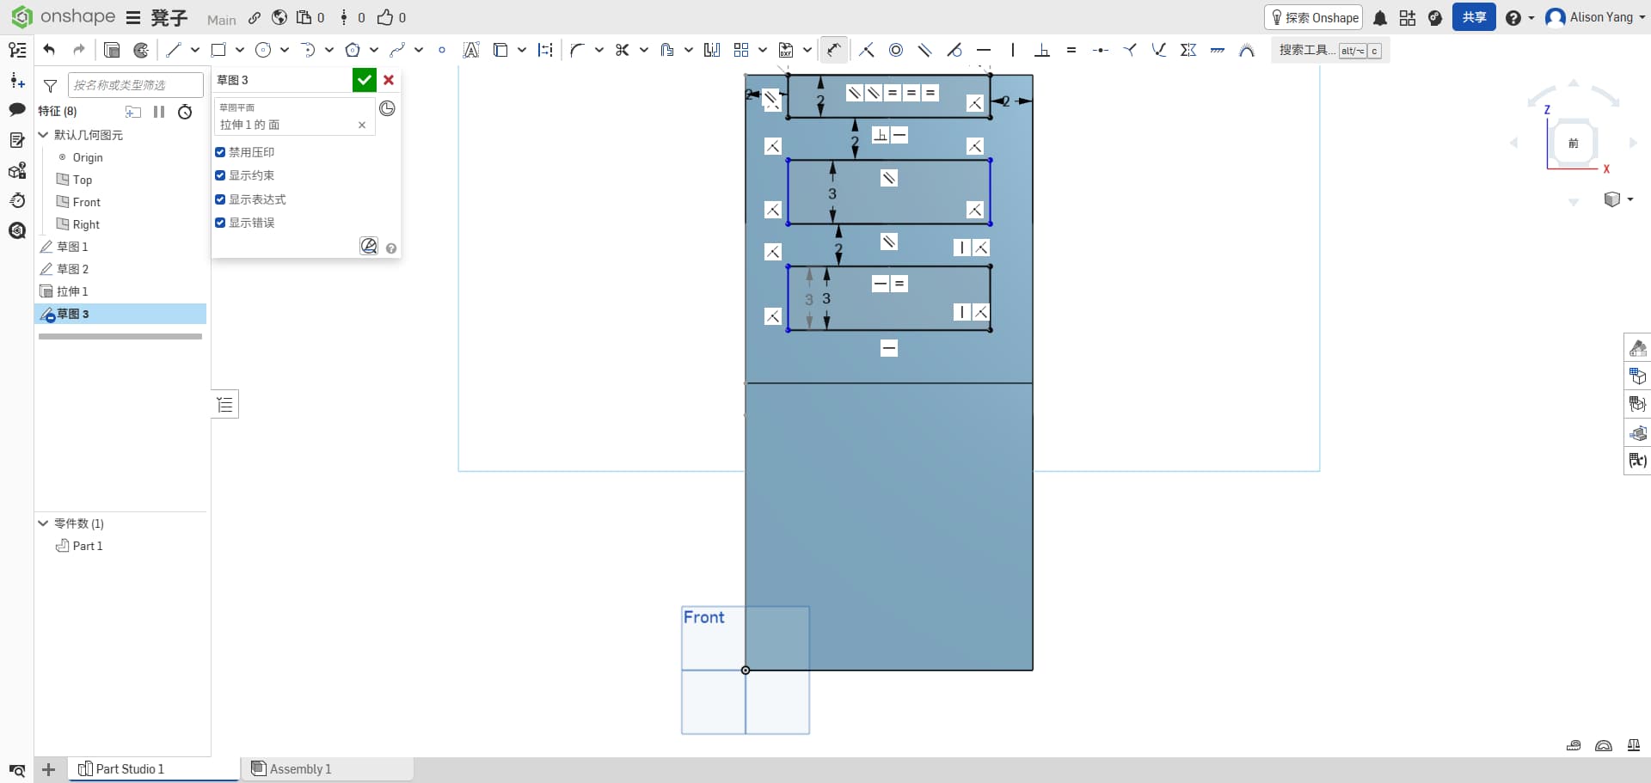The height and width of the screenshot is (783, 1651).
Task: Select the sketch Fillet tool
Action: pyautogui.click(x=577, y=50)
